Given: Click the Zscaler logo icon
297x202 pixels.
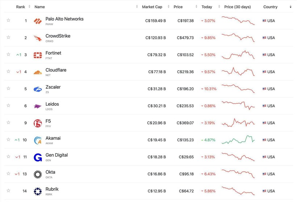Looking at the screenshot, I should [x=38, y=89].
